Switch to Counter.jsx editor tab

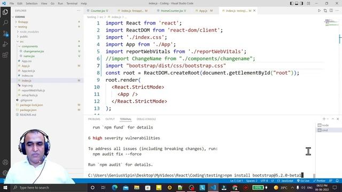pos(98,11)
